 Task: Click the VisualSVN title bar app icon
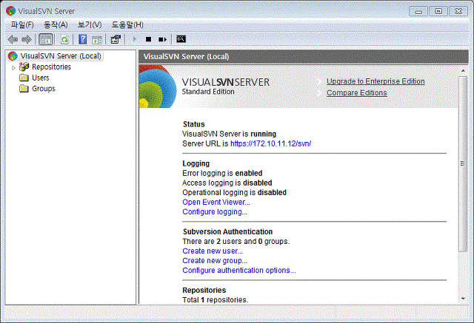coord(11,11)
